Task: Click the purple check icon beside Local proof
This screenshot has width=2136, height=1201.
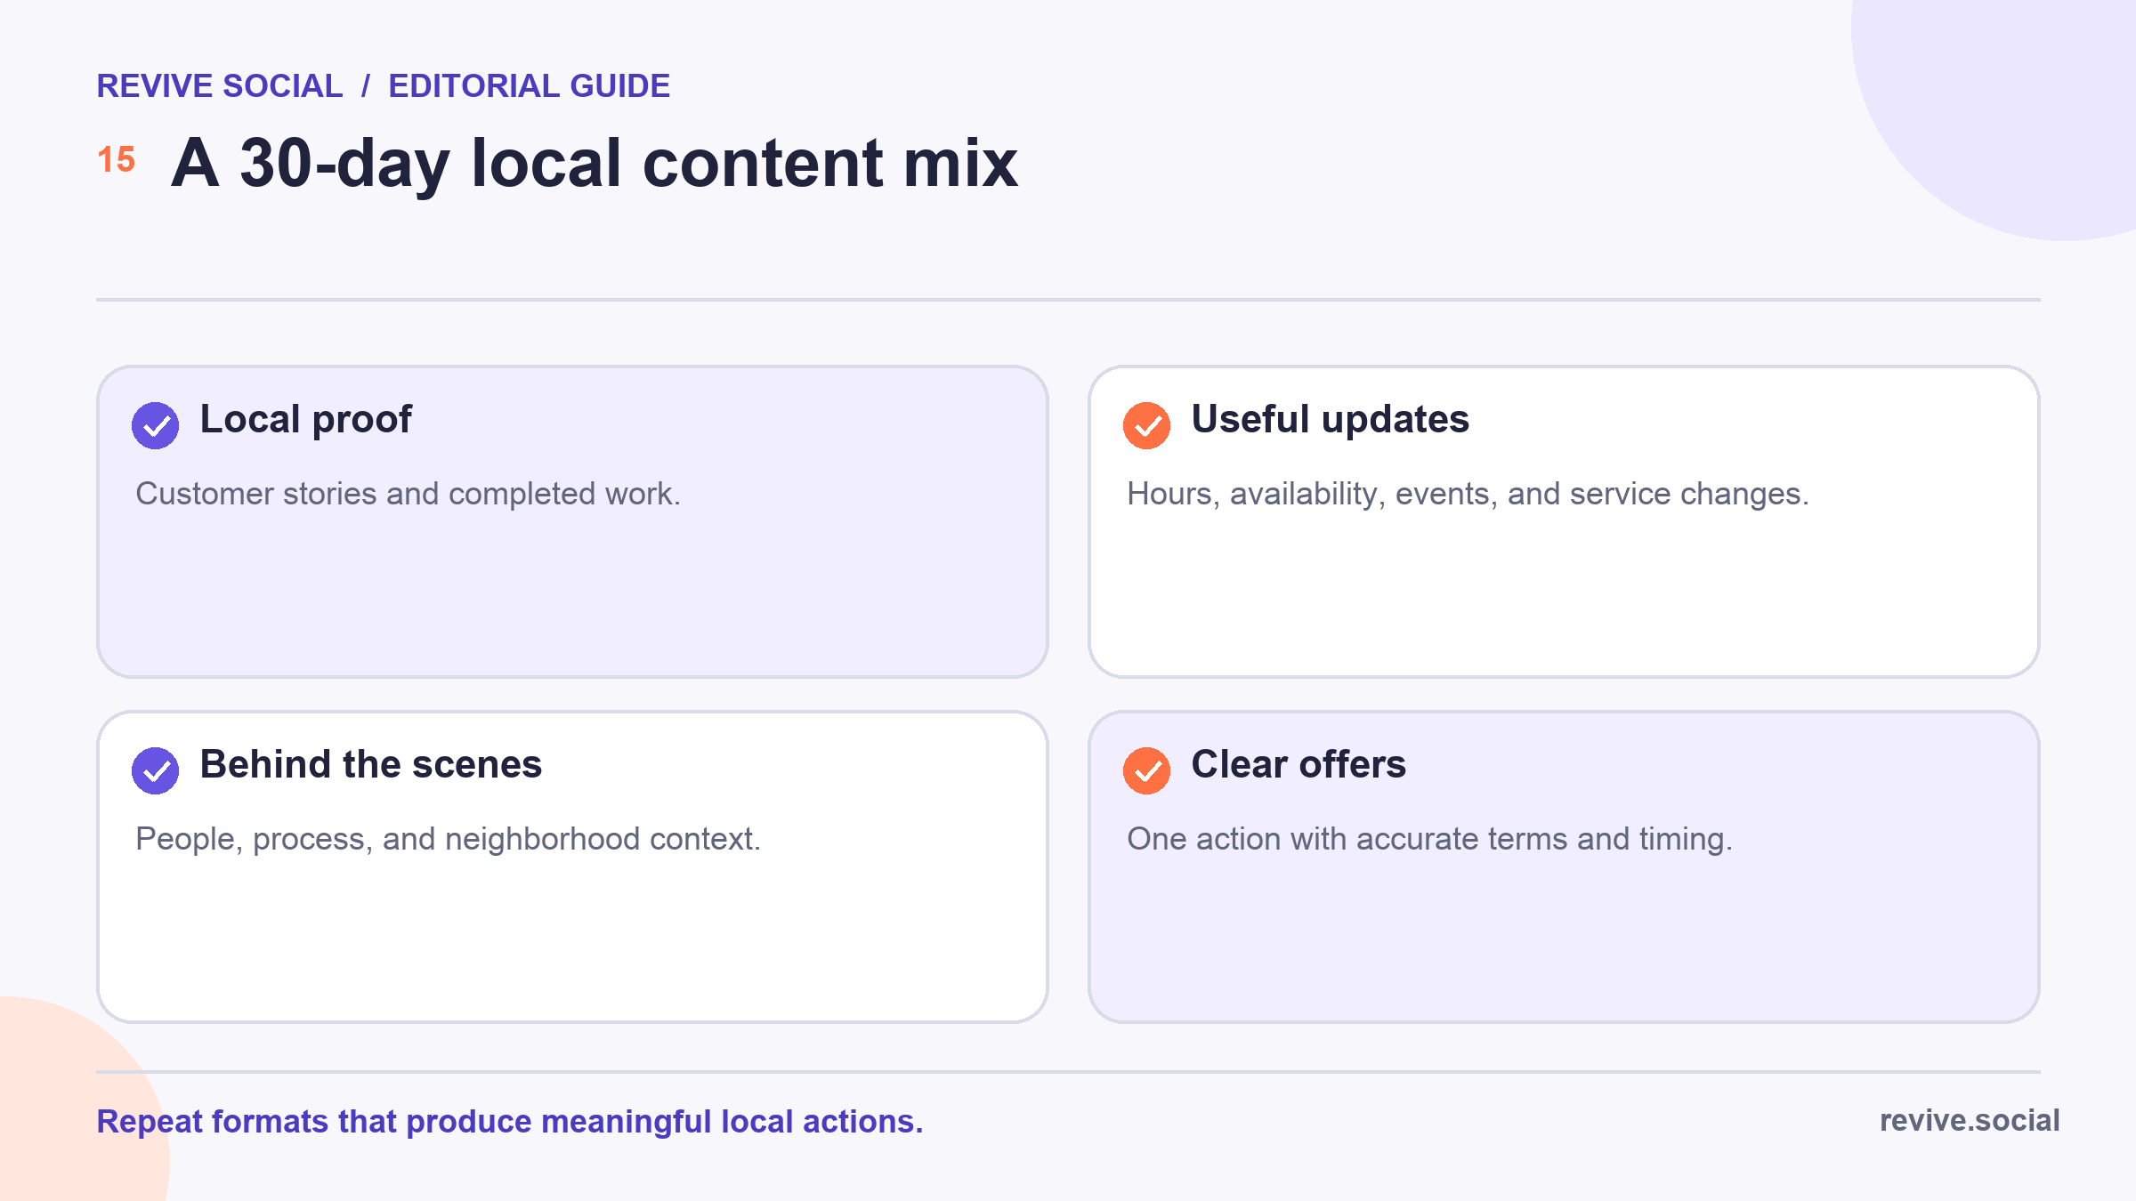Action: coord(155,425)
